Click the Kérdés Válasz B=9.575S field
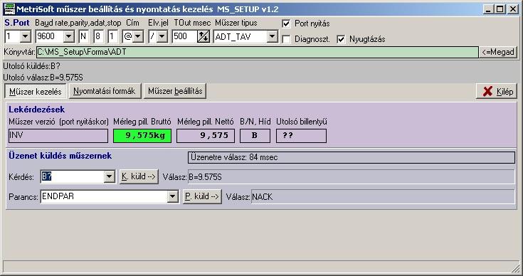The width and height of the screenshot is (523, 276). click(x=352, y=177)
